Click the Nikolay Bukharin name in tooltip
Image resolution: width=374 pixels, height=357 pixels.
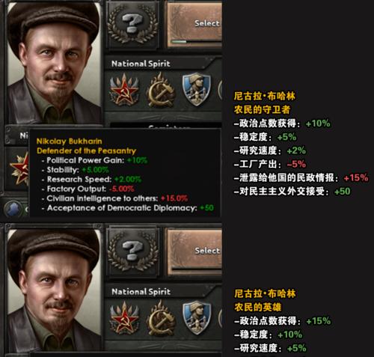[69, 141]
